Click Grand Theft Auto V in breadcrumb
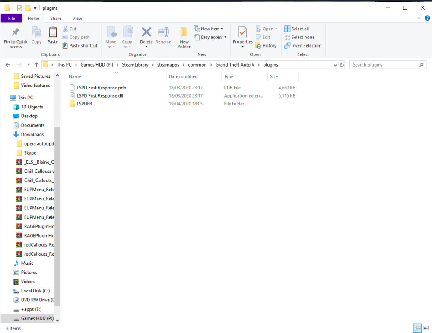The width and height of the screenshot is (432, 333). (235, 65)
